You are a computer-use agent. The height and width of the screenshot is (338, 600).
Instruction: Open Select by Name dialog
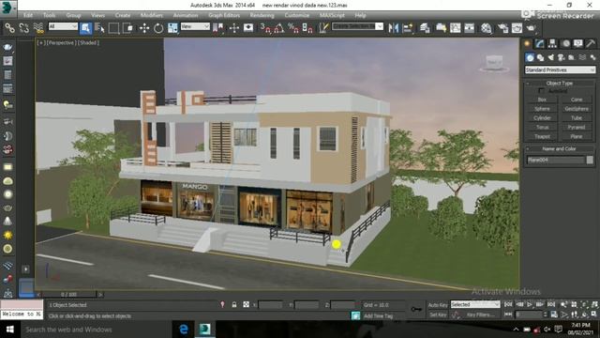pyautogui.click(x=99, y=28)
